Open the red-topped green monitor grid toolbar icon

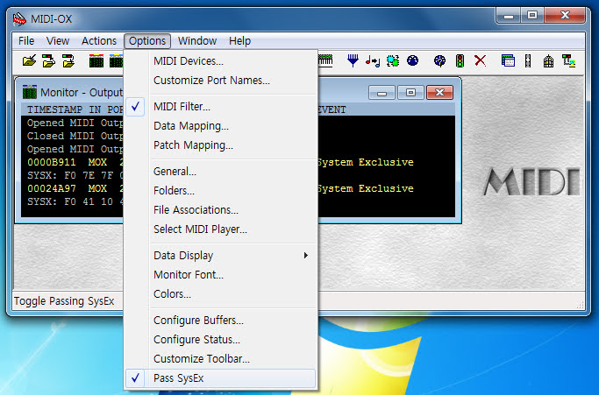96,61
